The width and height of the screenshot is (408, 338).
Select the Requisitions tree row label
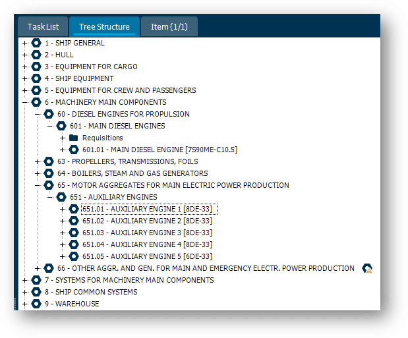[x=103, y=138]
